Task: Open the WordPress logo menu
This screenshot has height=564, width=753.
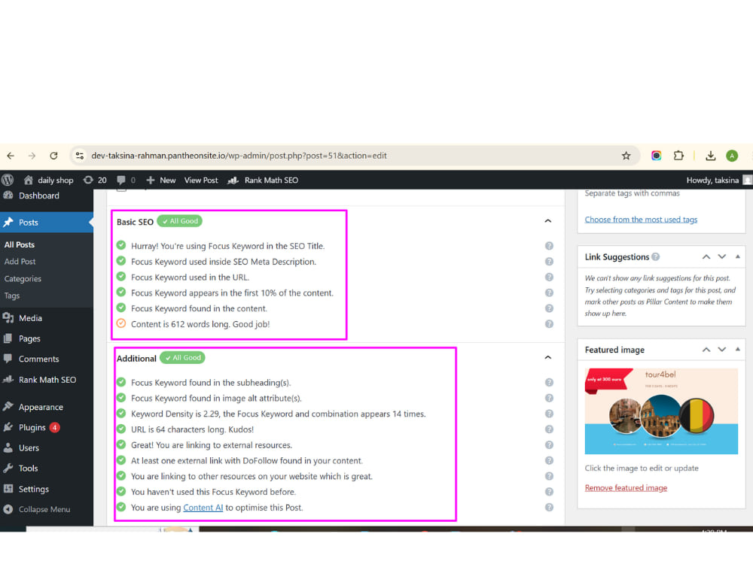Action: (8, 180)
